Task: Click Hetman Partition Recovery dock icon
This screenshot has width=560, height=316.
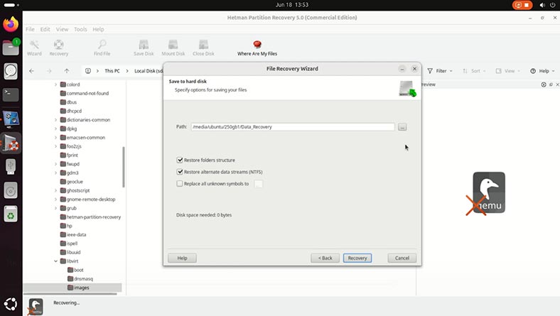Action: coord(11,143)
